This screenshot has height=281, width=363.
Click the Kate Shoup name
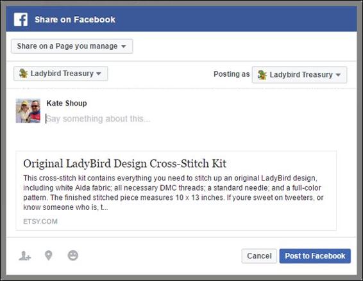[67, 103]
